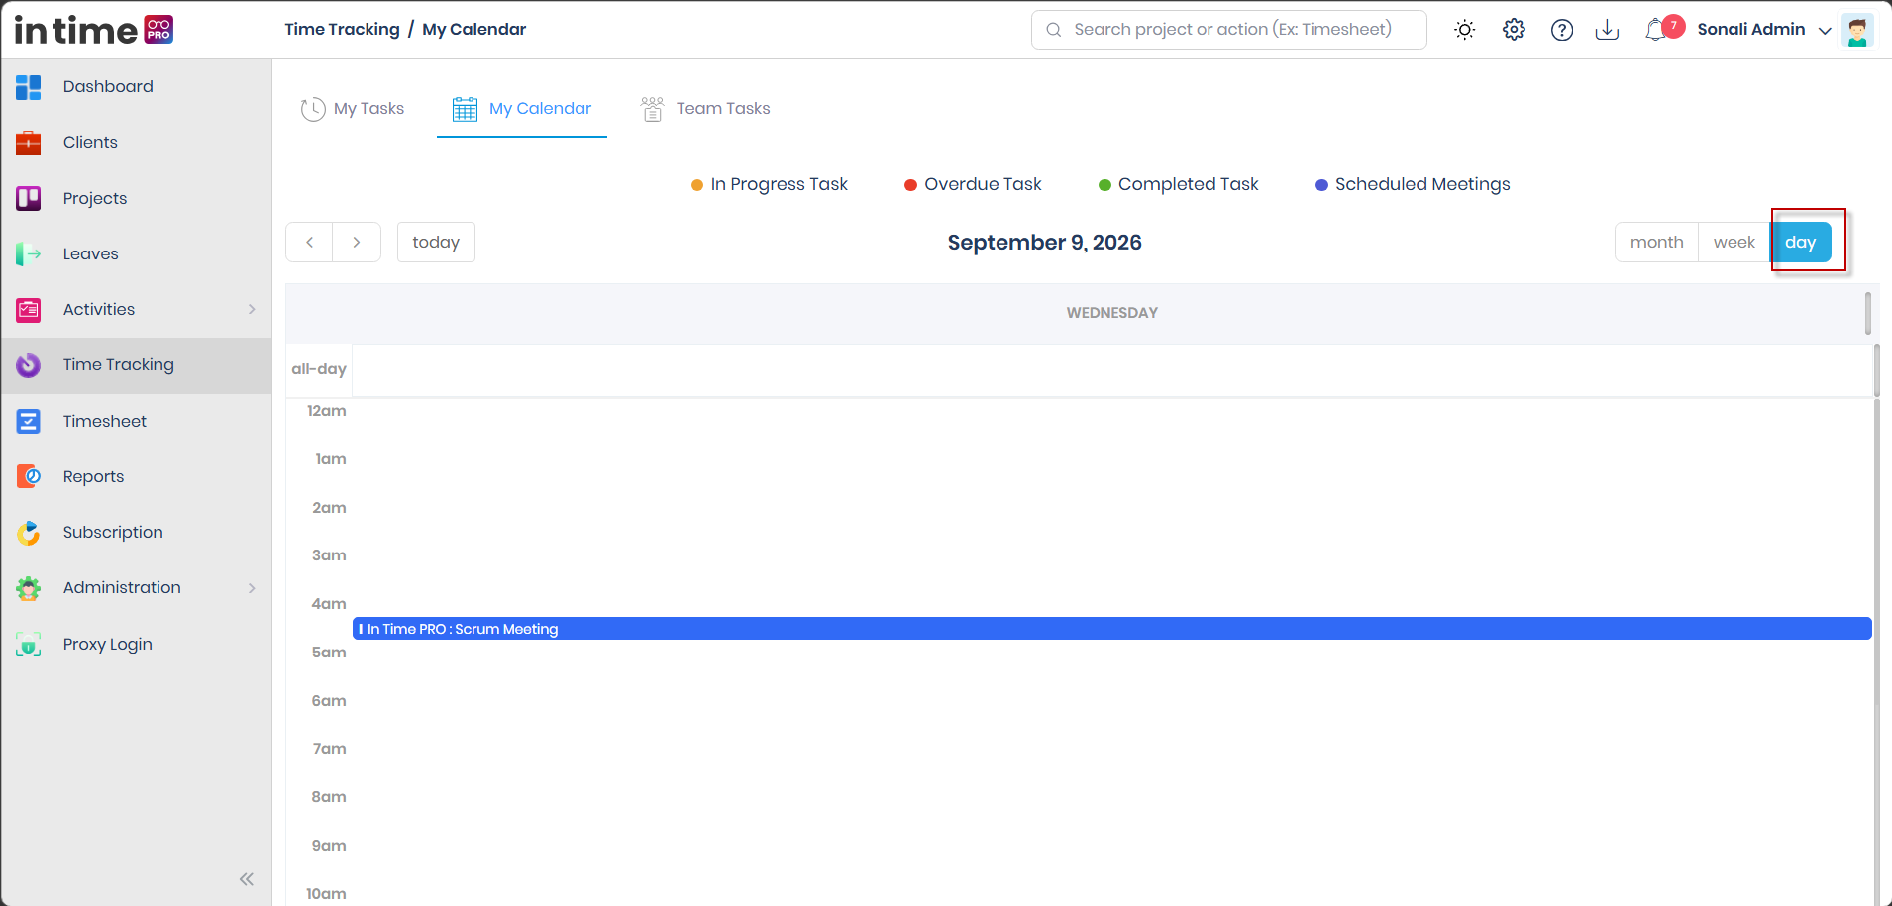
Task: Switch calendar to week view
Action: pos(1734,243)
